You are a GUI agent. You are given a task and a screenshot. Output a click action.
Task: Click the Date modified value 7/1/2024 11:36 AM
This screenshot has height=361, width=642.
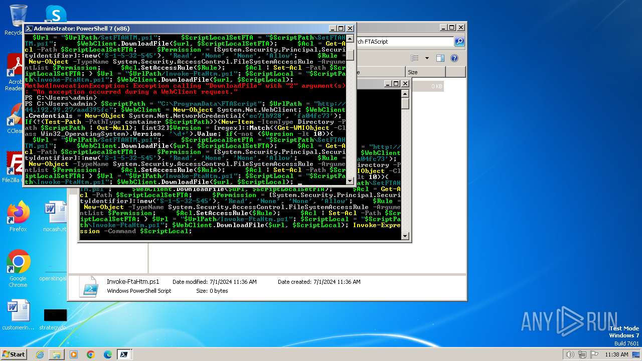point(233,282)
